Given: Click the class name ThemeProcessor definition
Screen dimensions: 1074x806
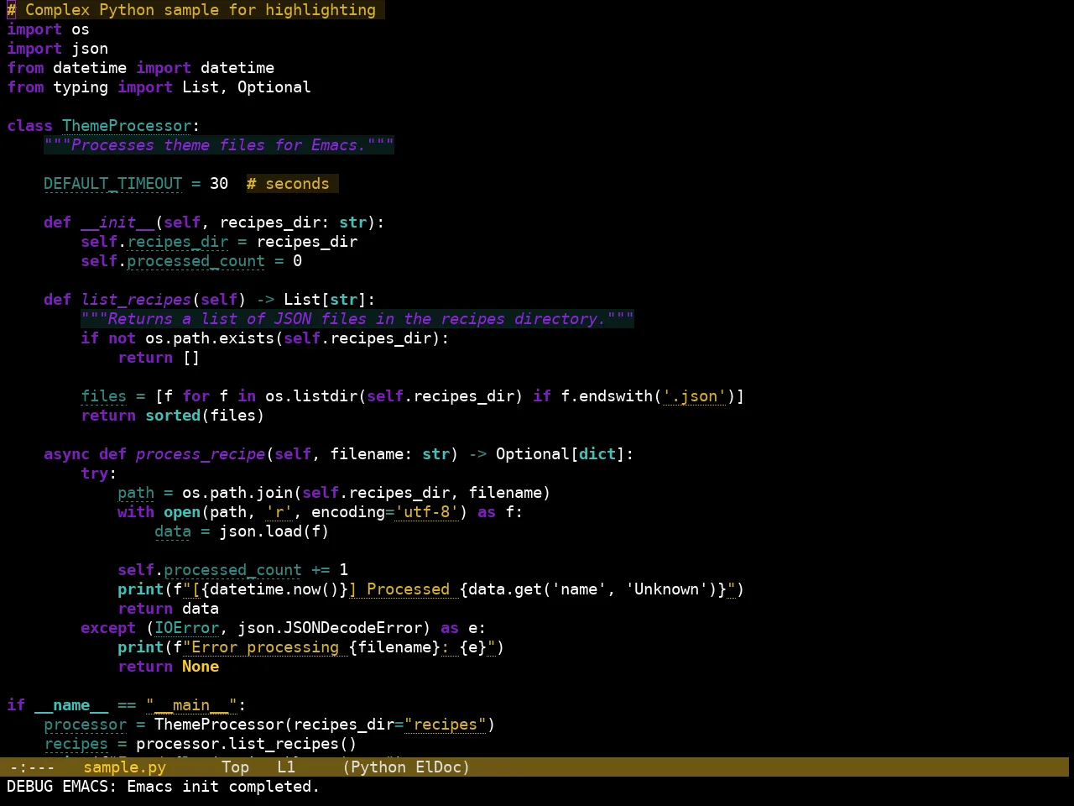Looking at the screenshot, I should 127,126.
